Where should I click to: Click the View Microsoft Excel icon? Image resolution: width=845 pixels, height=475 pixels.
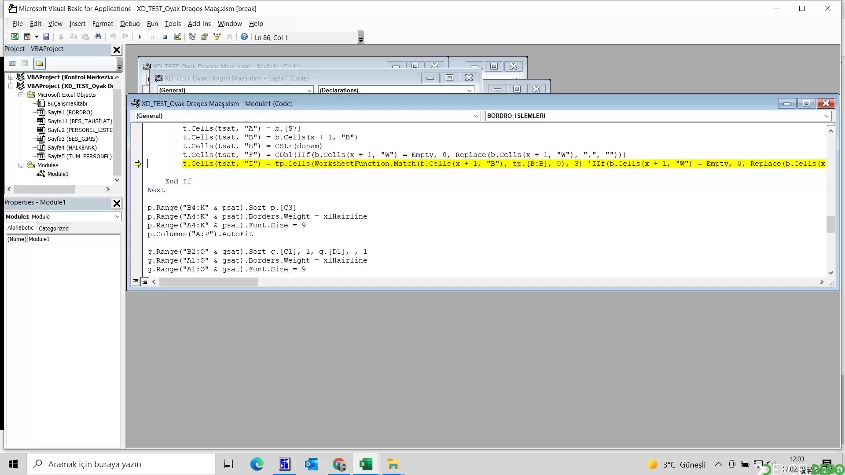pos(15,37)
